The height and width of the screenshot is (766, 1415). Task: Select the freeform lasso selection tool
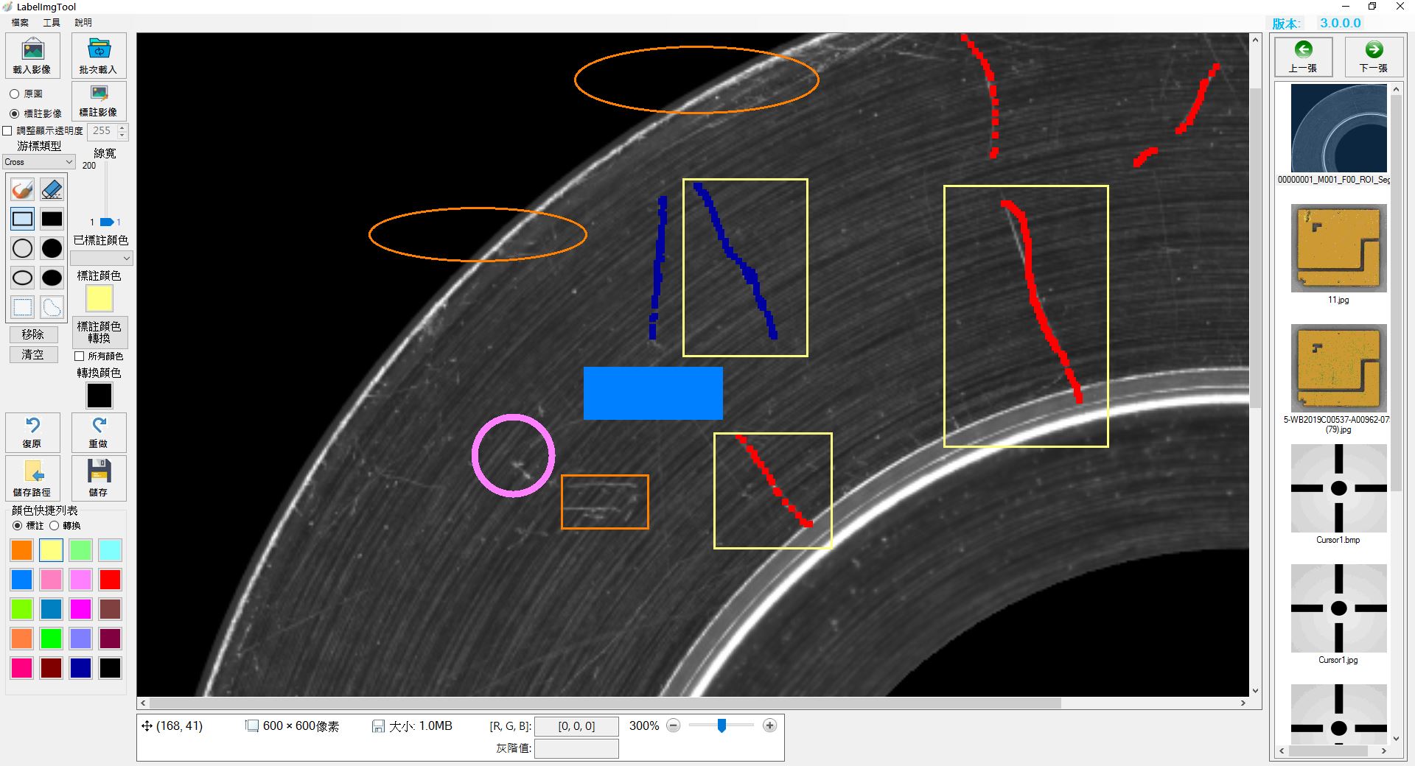[x=52, y=307]
